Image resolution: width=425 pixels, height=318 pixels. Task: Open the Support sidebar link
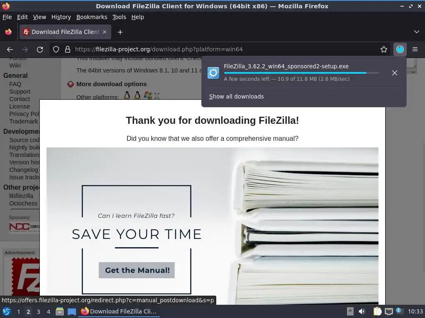[x=20, y=92]
